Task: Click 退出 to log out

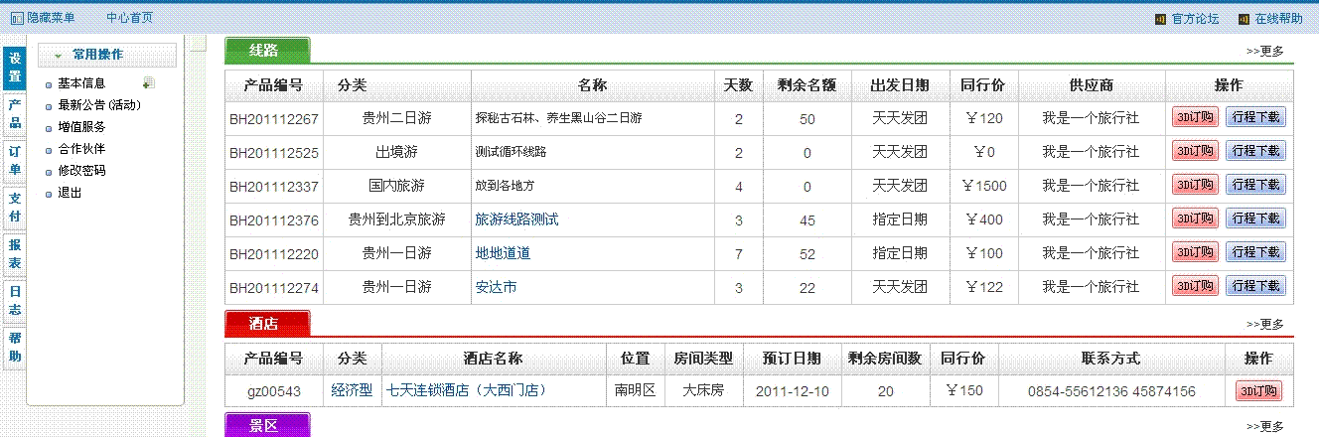Action: [x=70, y=193]
